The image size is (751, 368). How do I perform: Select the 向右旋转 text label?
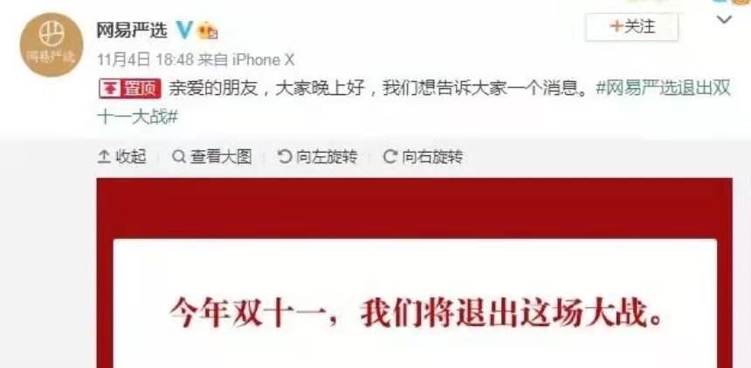point(432,157)
